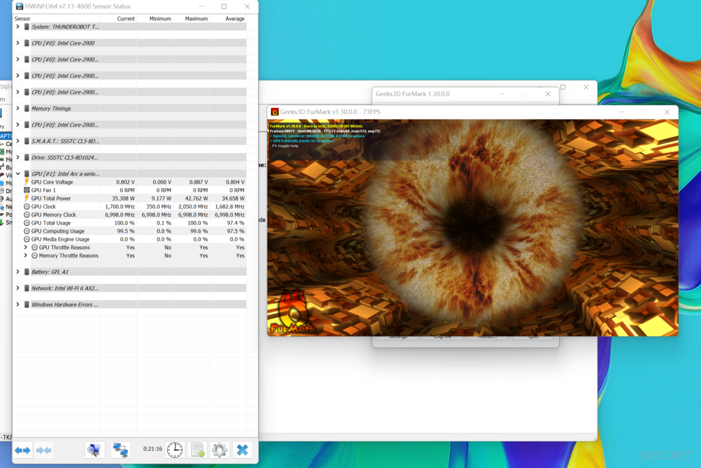Click the chip icon of Windows Hardware Errors row

coord(27,304)
